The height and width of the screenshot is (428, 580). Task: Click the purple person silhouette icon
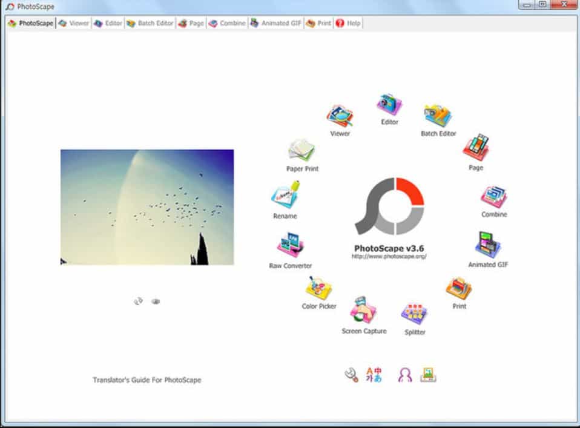pos(405,375)
